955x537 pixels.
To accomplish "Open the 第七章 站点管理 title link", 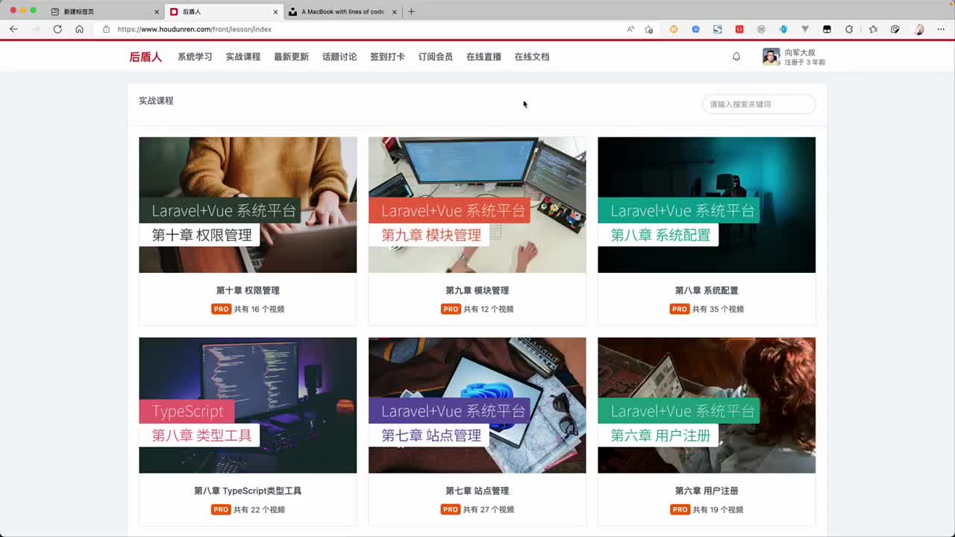I will (477, 491).
